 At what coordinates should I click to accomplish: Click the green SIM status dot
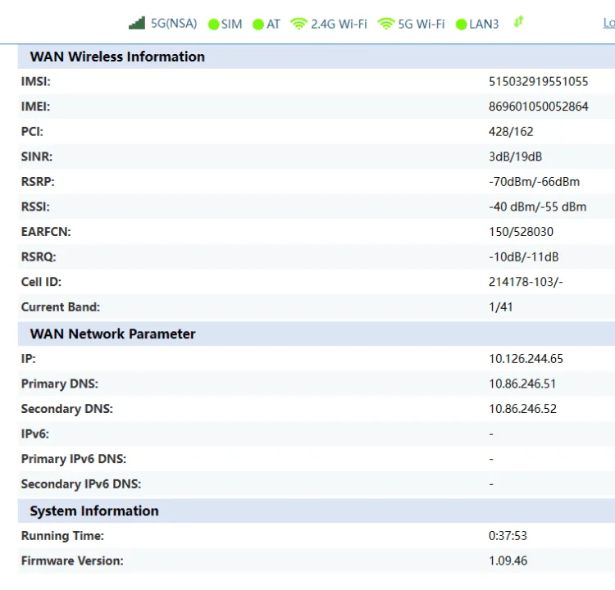coord(214,25)
